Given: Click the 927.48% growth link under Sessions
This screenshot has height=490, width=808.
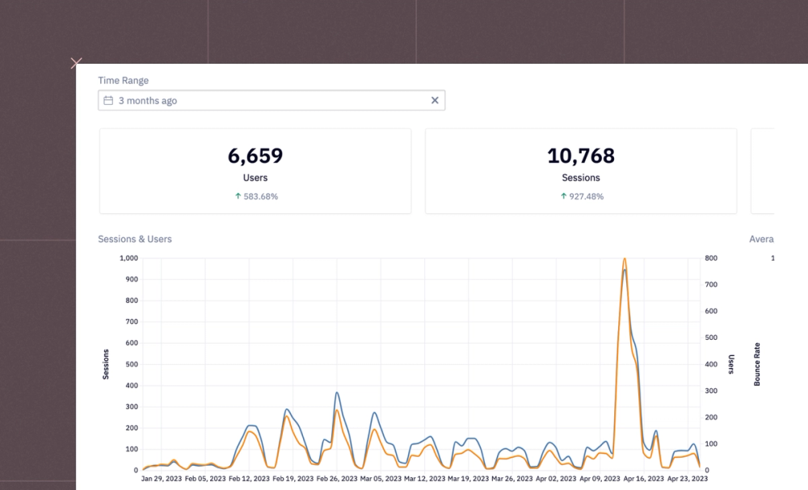Looking at the screenshot, I should (x=584, y=196).
